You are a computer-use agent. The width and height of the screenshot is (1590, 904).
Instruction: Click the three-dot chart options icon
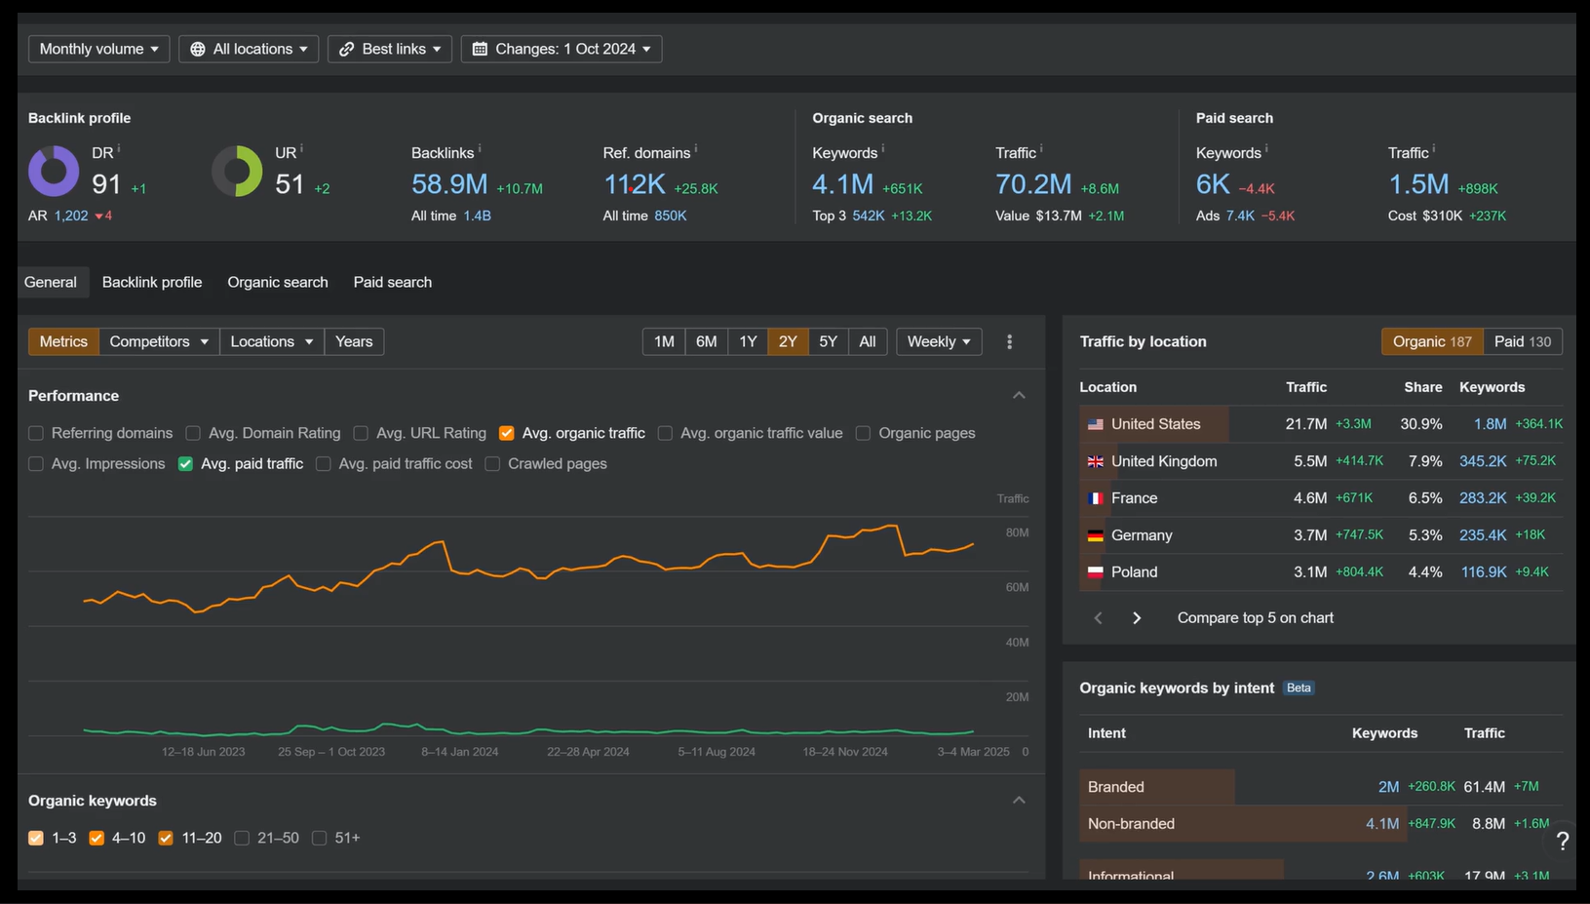click(x=1009, y=341)
